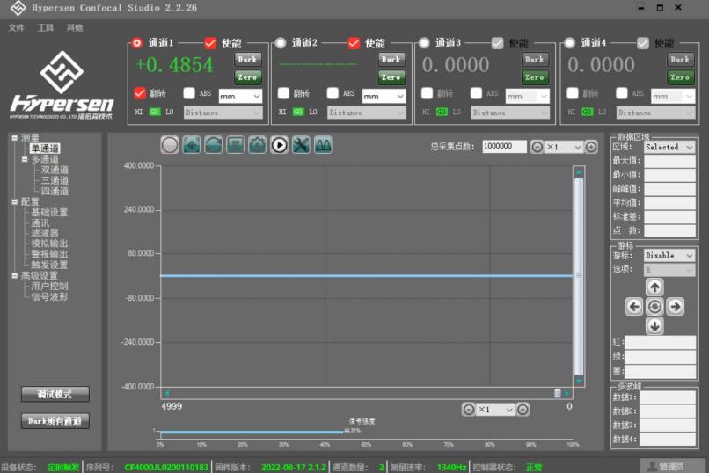Screen dimensions: 709x473
Task: Click the Dark所有通道 button
Action: point(55,420)
